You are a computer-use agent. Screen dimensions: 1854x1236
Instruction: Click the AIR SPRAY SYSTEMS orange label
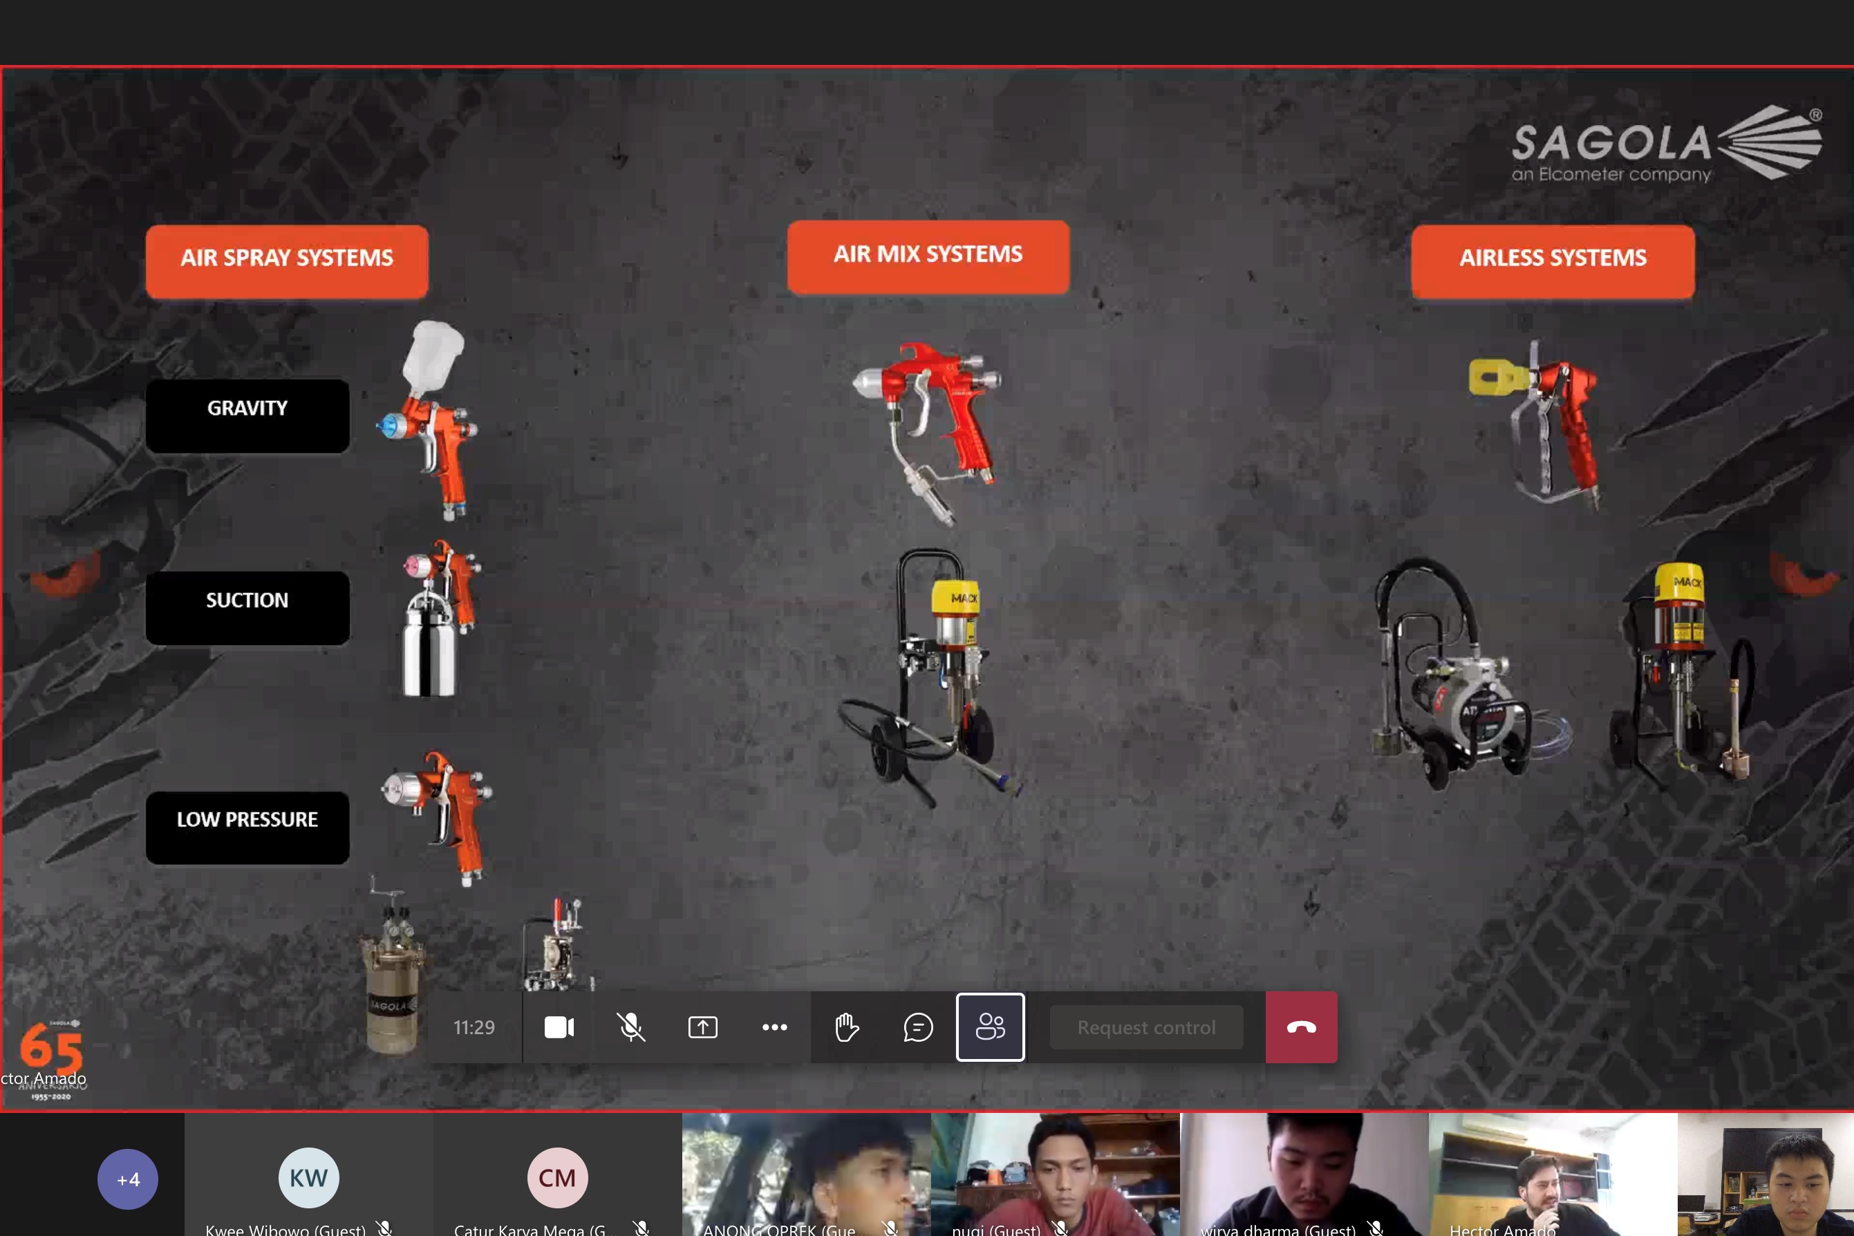[x=287, y=259]
